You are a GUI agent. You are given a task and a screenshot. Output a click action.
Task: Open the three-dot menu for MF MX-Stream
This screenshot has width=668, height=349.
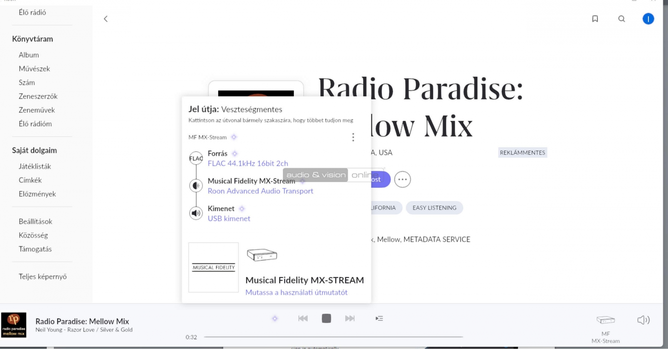(x=353, y=137)
